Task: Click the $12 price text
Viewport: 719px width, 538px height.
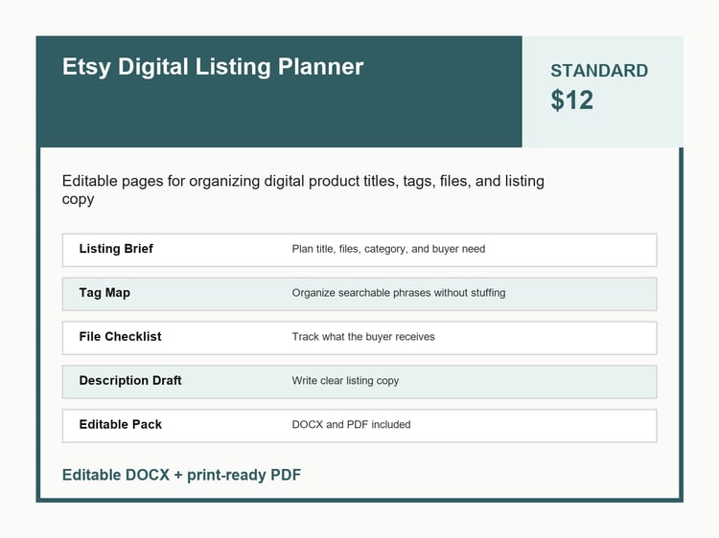Action: coord(571,100)
